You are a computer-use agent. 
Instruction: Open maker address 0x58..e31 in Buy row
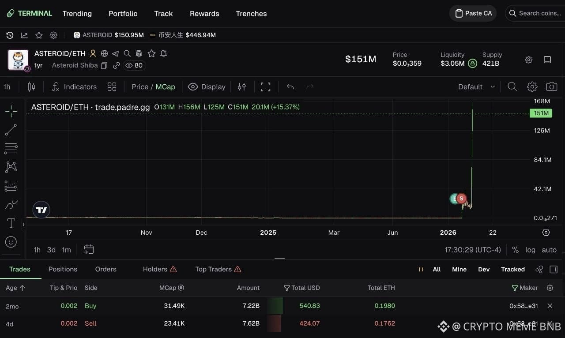click(524, 306)
